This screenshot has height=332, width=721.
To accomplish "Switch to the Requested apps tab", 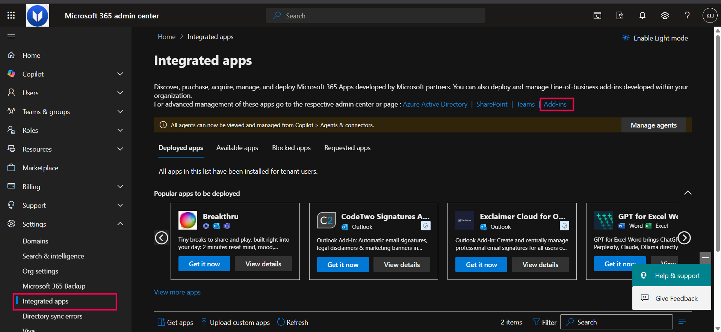I will click(x=347, y=148).
